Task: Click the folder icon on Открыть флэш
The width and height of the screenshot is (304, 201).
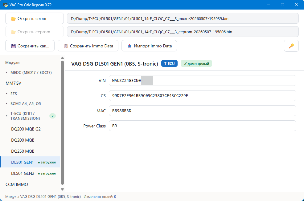Action: point(13,18)
